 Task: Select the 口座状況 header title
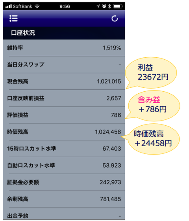coord(23,33)
